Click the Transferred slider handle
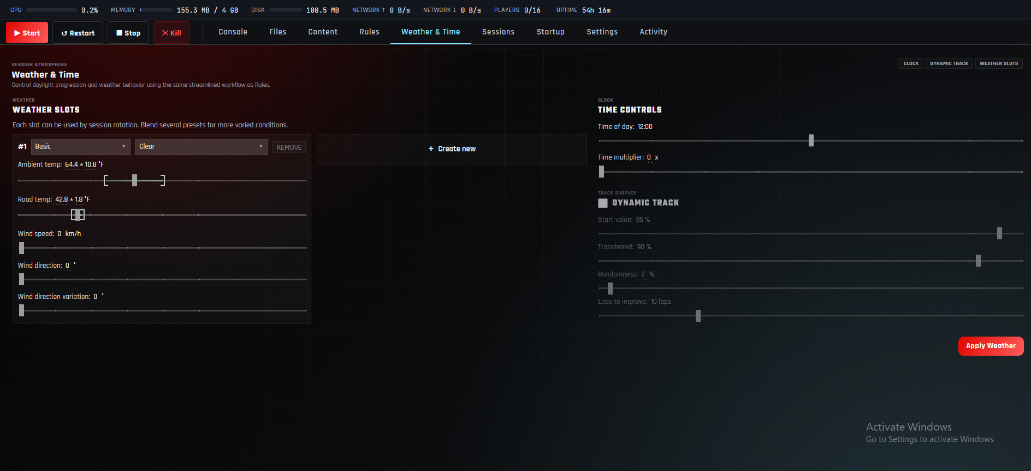 click(x=978, y=261)
